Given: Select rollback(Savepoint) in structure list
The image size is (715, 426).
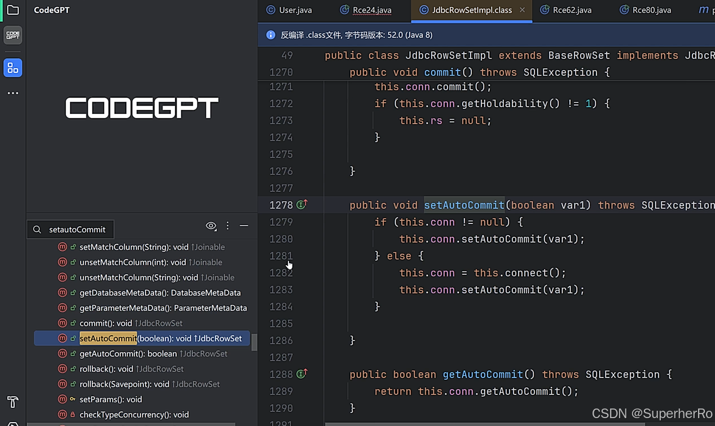Looking at the screenshot, I should [141, 384].
